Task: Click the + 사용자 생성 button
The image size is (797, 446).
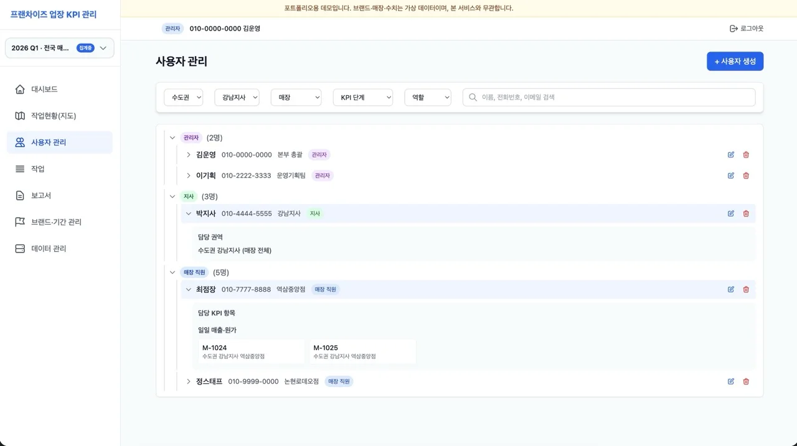Action: point(735,62)
